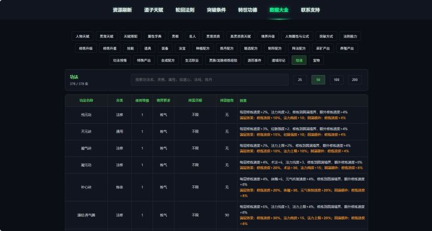432x231 pixels.
Task: Click the 378 / 378 条 count text
Action: tap(79, 84)
